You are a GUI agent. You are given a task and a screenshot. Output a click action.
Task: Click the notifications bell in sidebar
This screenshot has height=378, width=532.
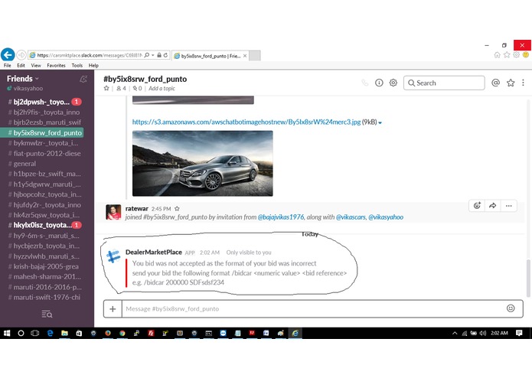point(83,79)
